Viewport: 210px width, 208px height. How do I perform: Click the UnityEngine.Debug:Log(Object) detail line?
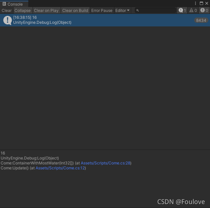coord(30,158)
